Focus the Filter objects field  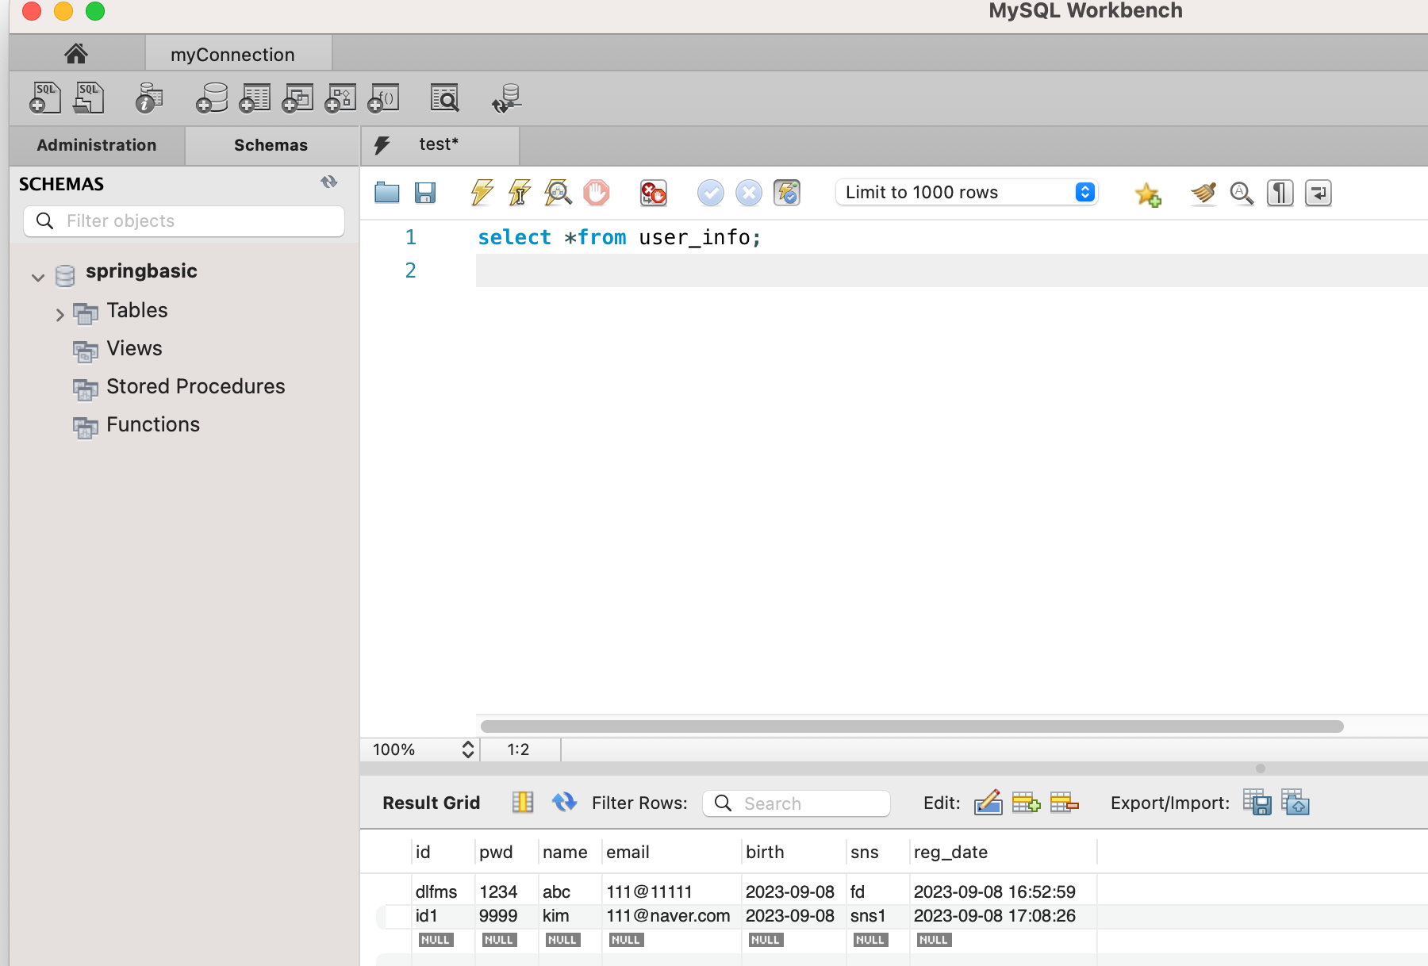[184, 220]
